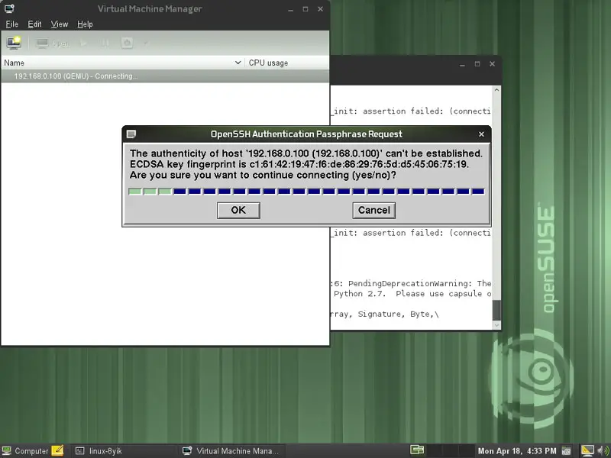This screenshot has height=458, width=611.
Task: Click the terminal scrollbar down arrow
Action: [x=496, y=325]
